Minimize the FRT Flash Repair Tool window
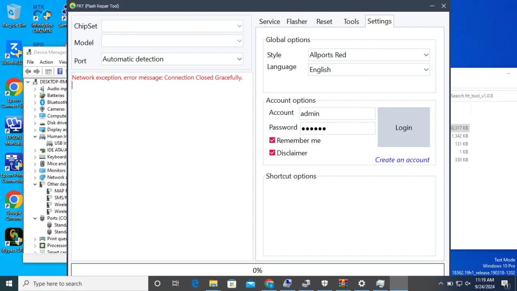 [x=433, y=6]
